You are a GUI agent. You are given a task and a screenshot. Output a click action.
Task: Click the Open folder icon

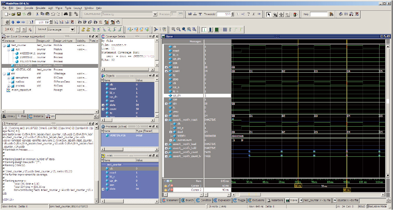tap(14, 14)
